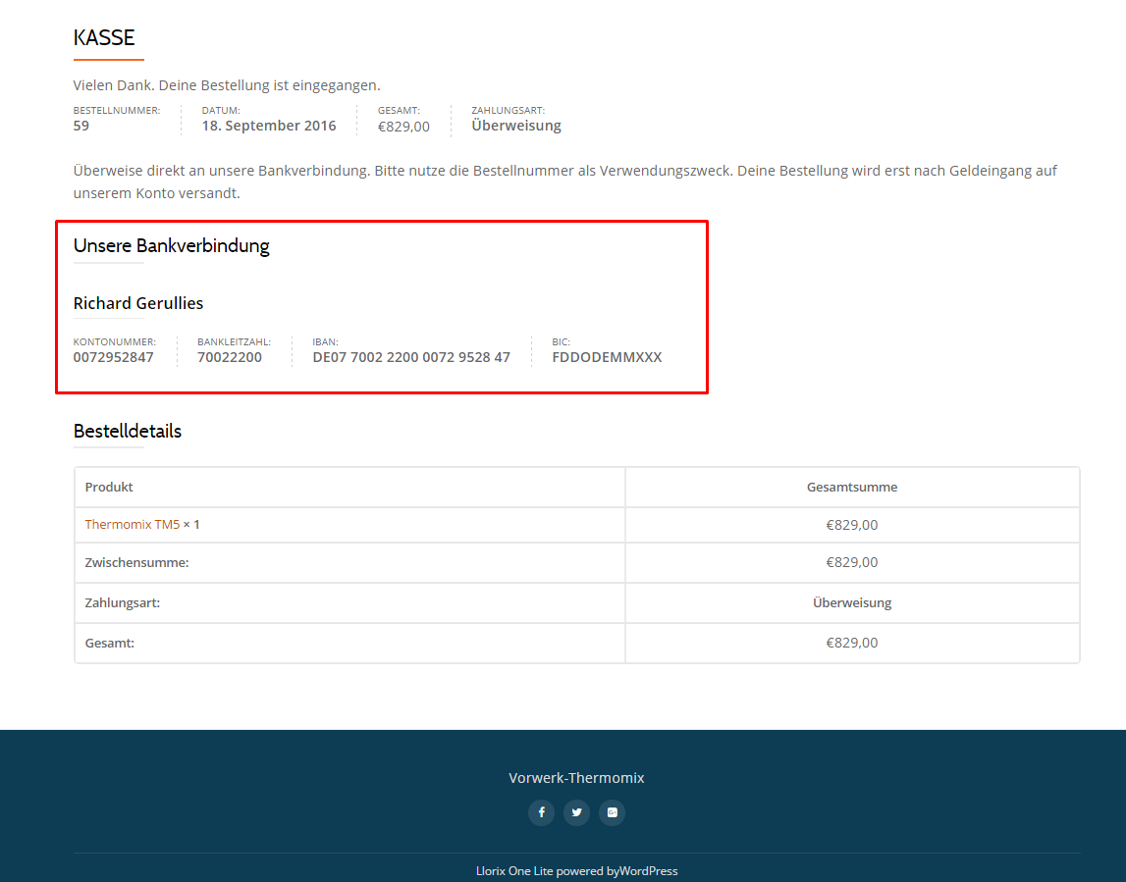Click the order number 59

pos(81,126)
